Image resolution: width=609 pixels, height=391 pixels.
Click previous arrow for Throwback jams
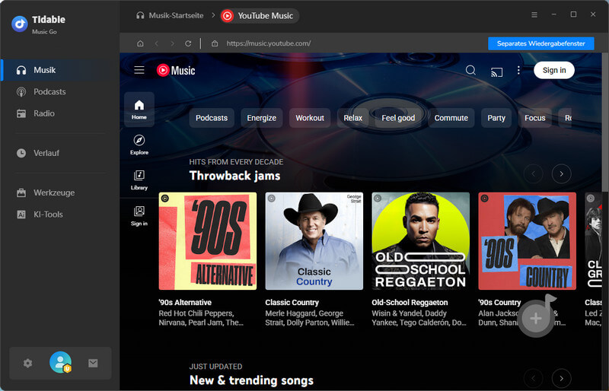(x=534, y=173)
